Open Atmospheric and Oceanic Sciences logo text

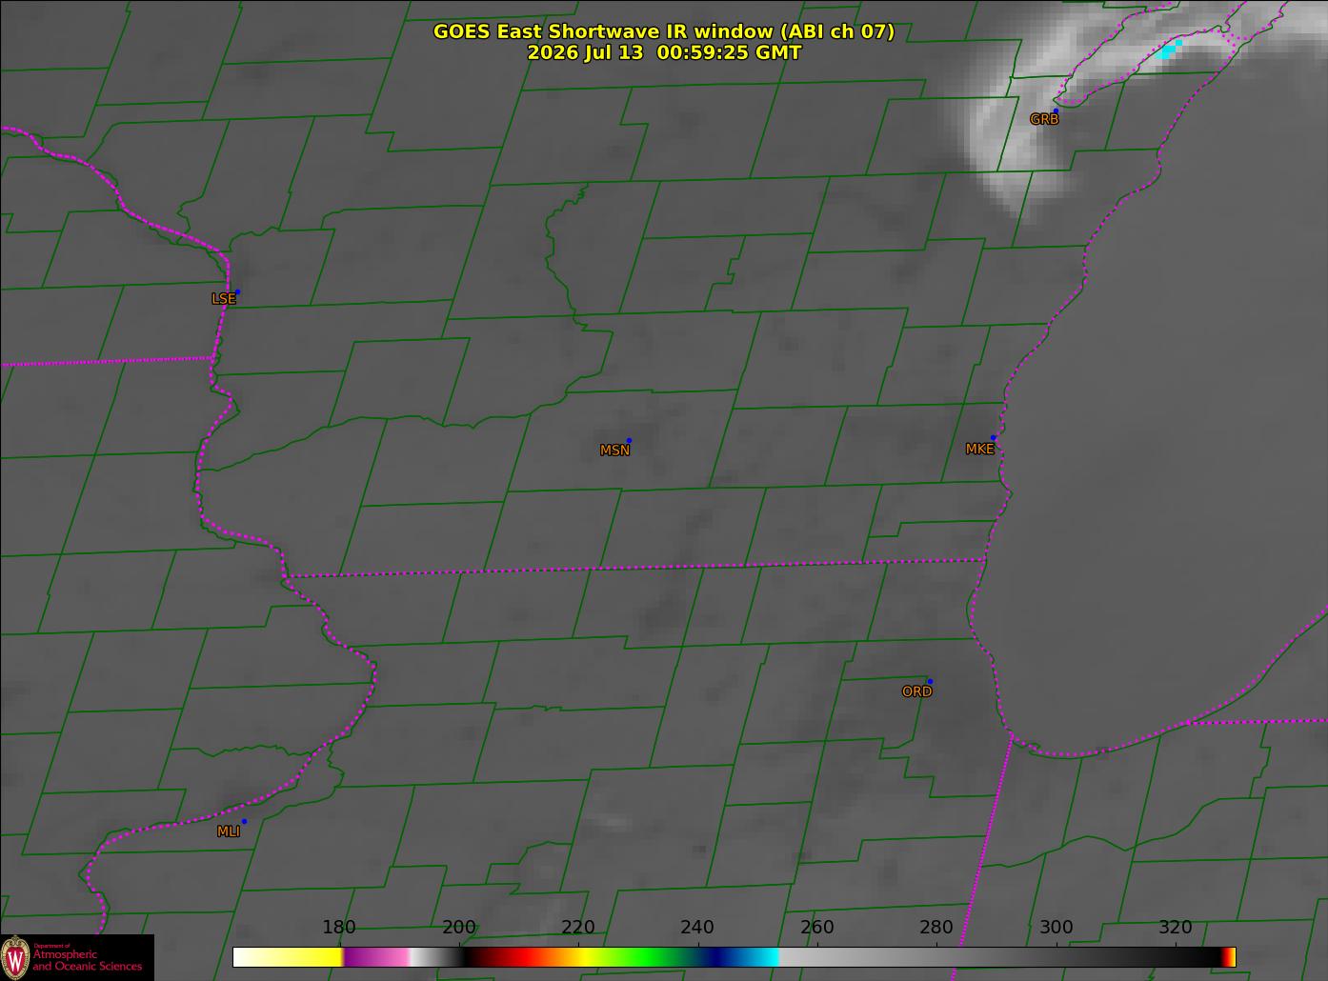(87, 959)
